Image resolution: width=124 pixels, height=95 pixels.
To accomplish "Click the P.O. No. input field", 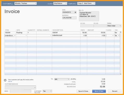I will pos(100,26).
